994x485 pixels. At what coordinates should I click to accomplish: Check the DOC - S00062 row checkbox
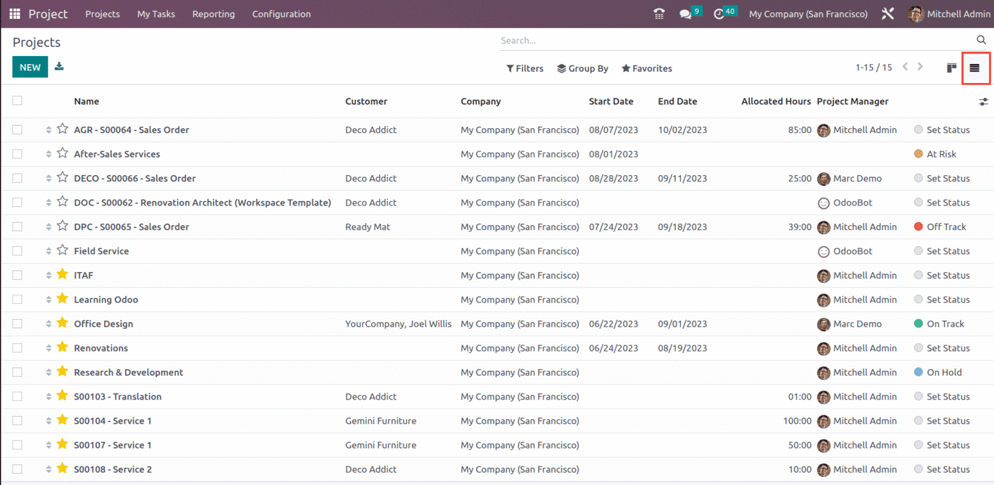[17, 203]
